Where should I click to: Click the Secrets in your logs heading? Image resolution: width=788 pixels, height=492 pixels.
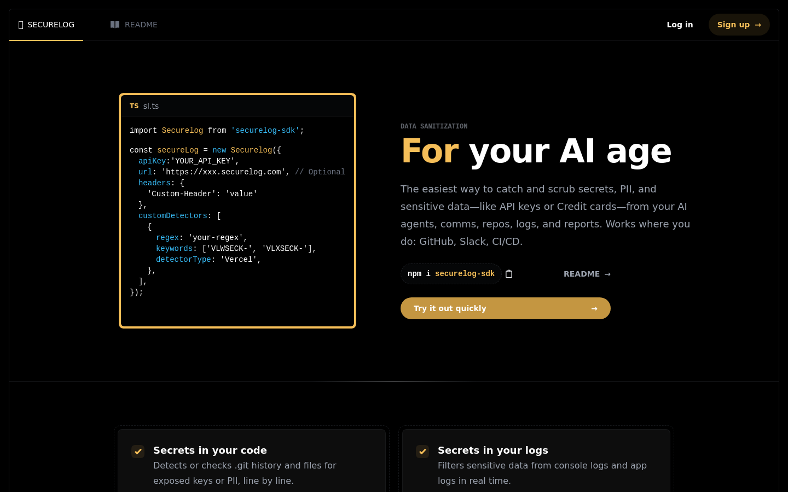tap(493, 450)
